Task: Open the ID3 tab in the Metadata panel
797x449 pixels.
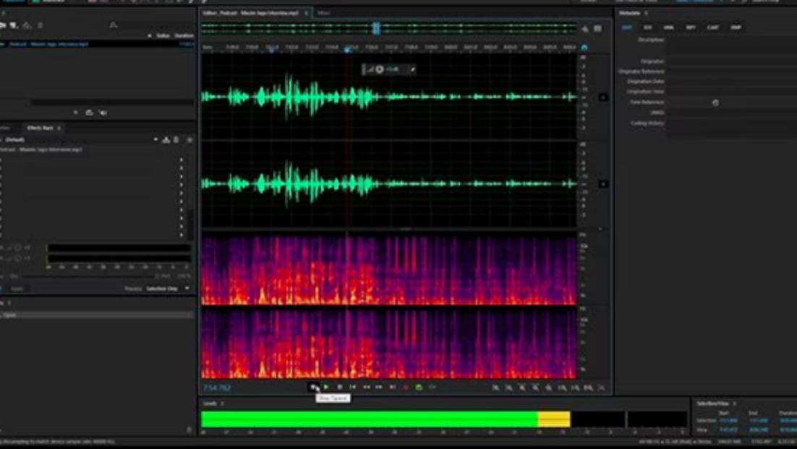Action: tap(648, 27)
